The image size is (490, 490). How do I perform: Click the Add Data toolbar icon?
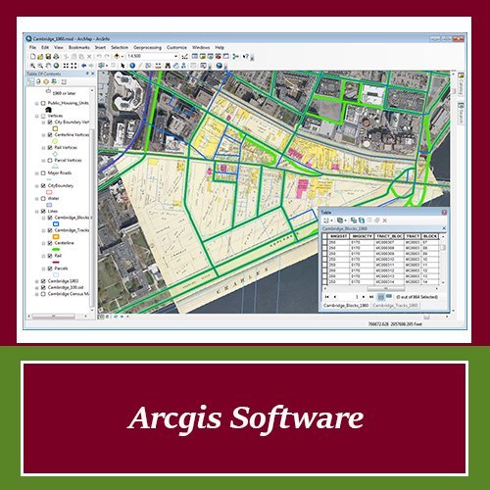click(x=117, y=56)
